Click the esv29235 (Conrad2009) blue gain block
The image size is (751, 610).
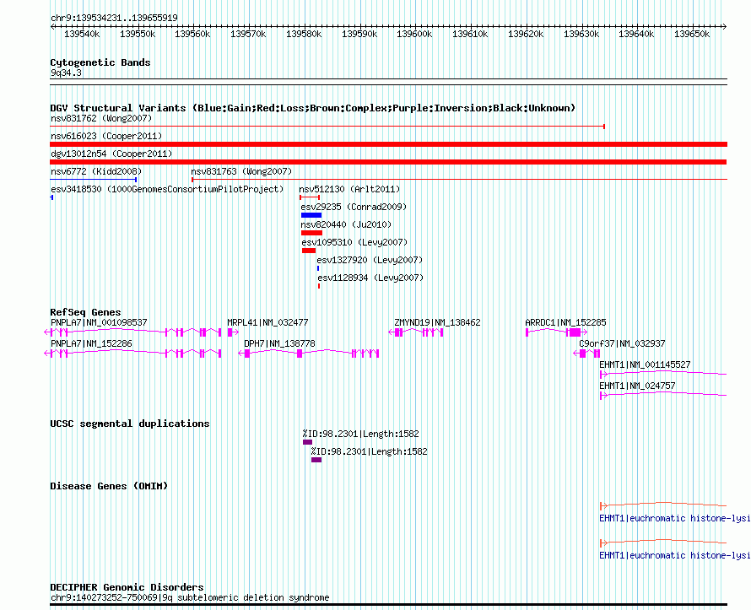311,215
